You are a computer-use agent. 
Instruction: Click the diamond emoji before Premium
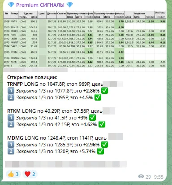[x=11, y=5]
